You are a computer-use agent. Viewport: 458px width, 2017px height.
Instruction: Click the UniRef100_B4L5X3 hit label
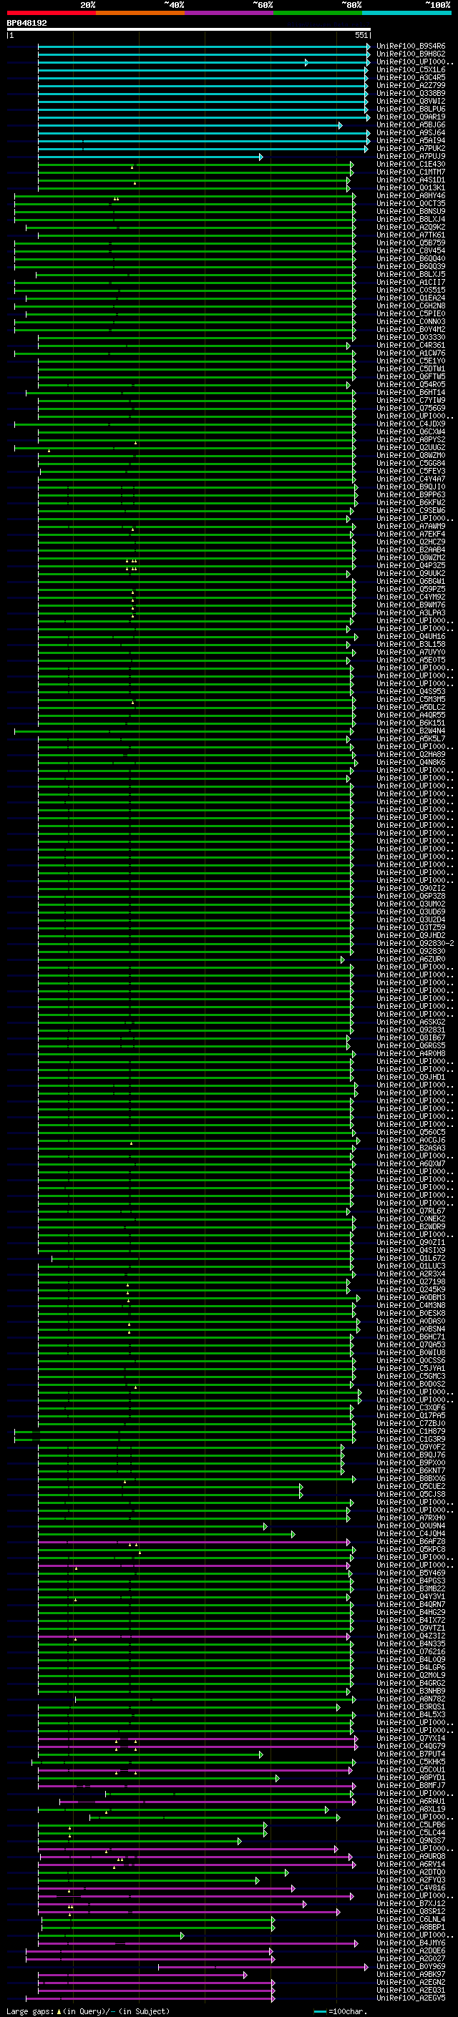point(411,1715)
